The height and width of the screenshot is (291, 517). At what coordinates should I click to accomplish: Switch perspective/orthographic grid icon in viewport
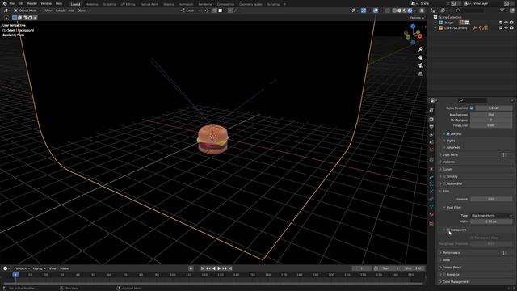pyautogui.click(x=420, y=74)
